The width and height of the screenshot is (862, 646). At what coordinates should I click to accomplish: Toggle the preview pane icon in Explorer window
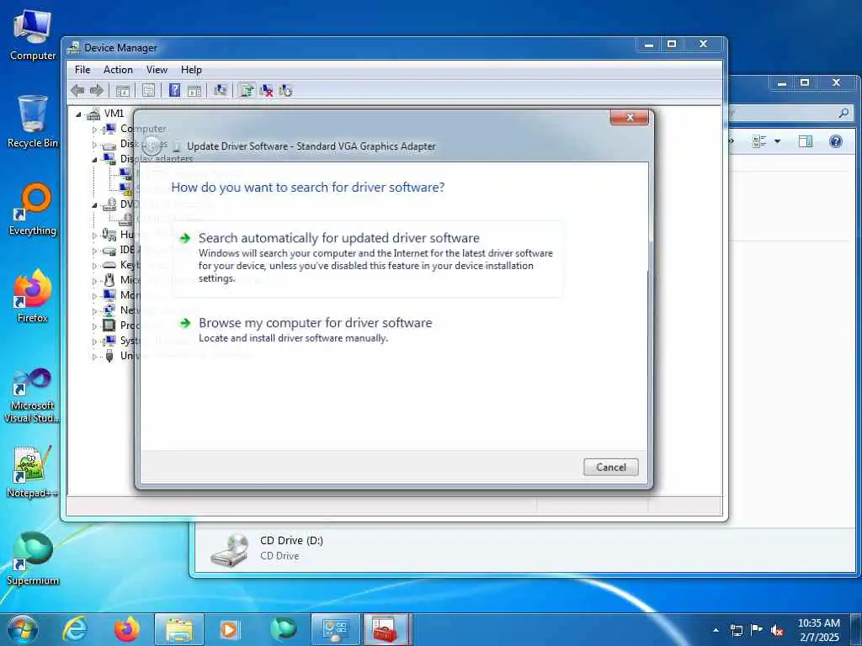click(x=806, y=141)
